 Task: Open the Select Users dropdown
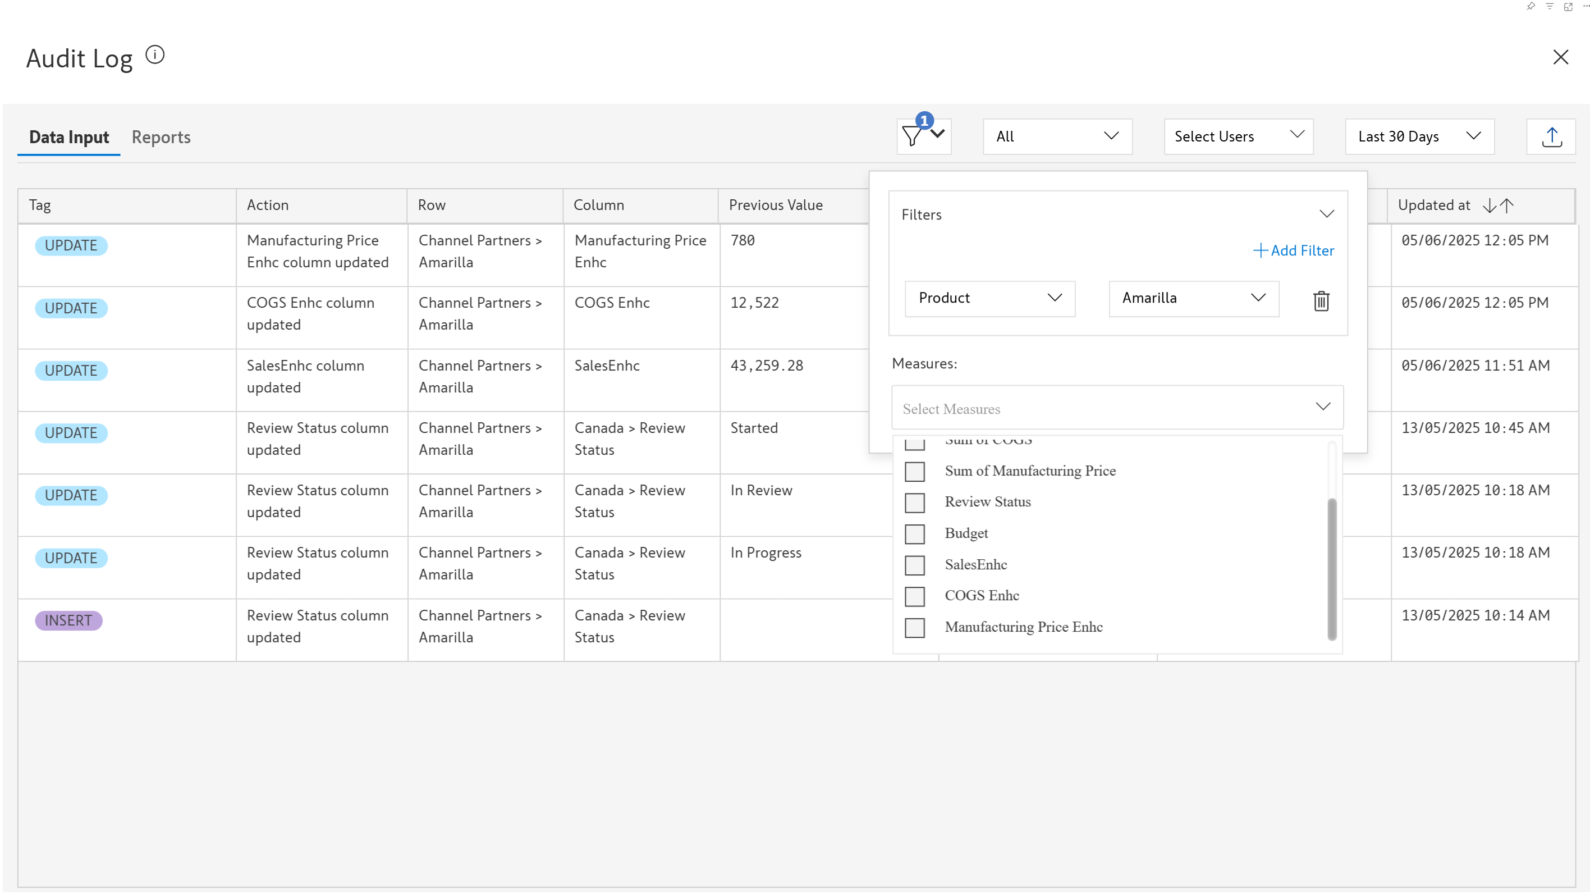pos(1238,136)
